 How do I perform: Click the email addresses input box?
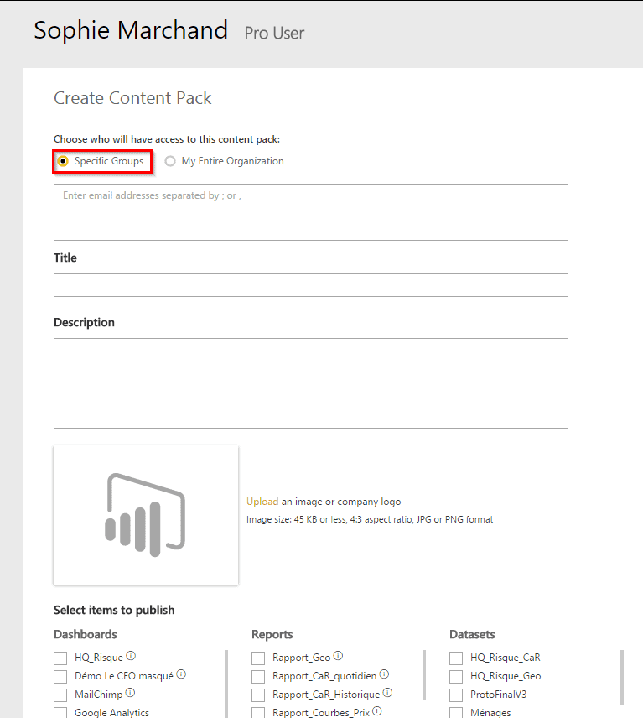(310, 212)
